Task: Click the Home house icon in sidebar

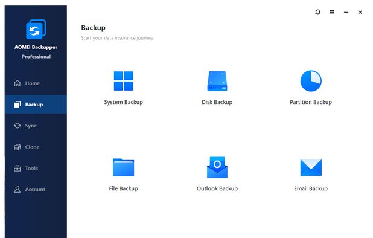Action: 18,83
